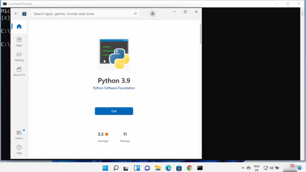Open the user account profile icon
Screen dimensions: 306x172
[153, 14]
